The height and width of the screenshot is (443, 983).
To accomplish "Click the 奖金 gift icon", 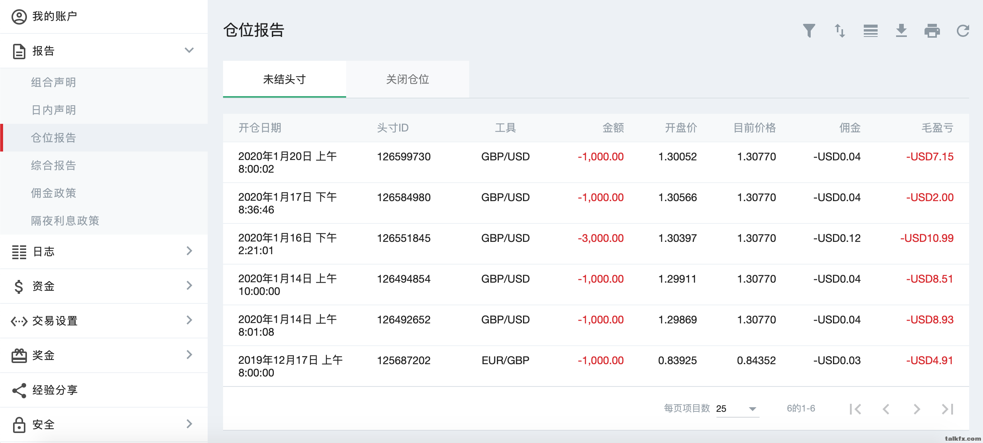I will pos(19,356).
